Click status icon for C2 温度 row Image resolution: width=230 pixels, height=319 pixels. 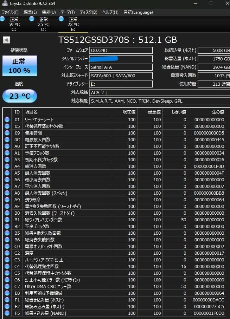7,253
